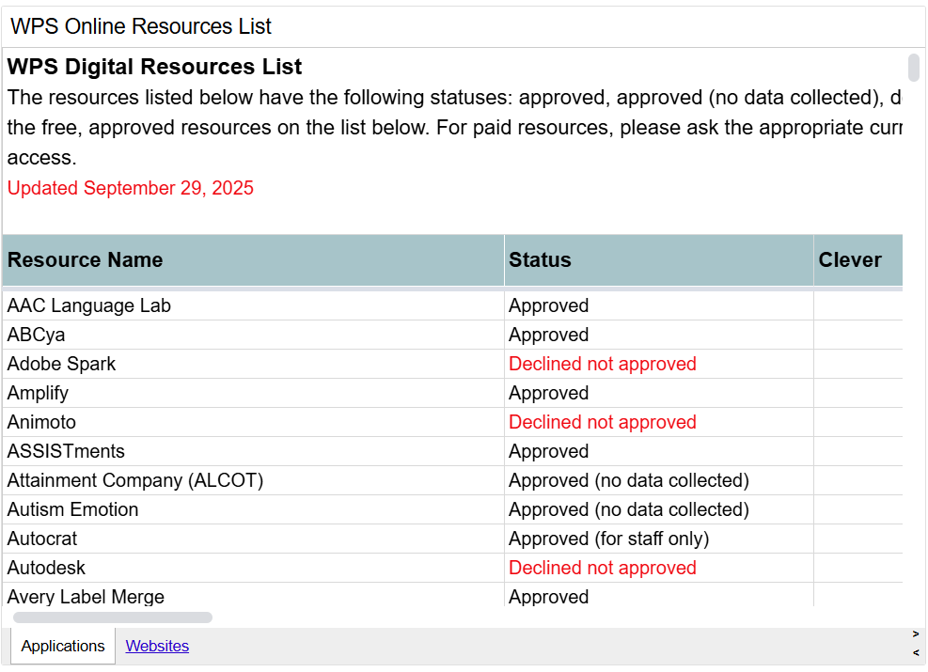This screenshot has width=928, height=672.
Task: Select the ABCya resource cell
Action: click(253, 335)
